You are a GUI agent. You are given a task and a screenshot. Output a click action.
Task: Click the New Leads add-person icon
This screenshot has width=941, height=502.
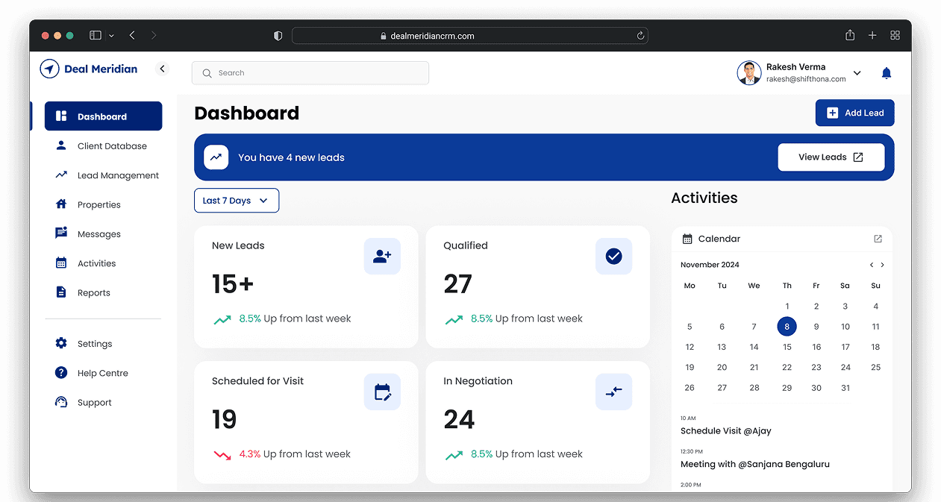[382, 256]
